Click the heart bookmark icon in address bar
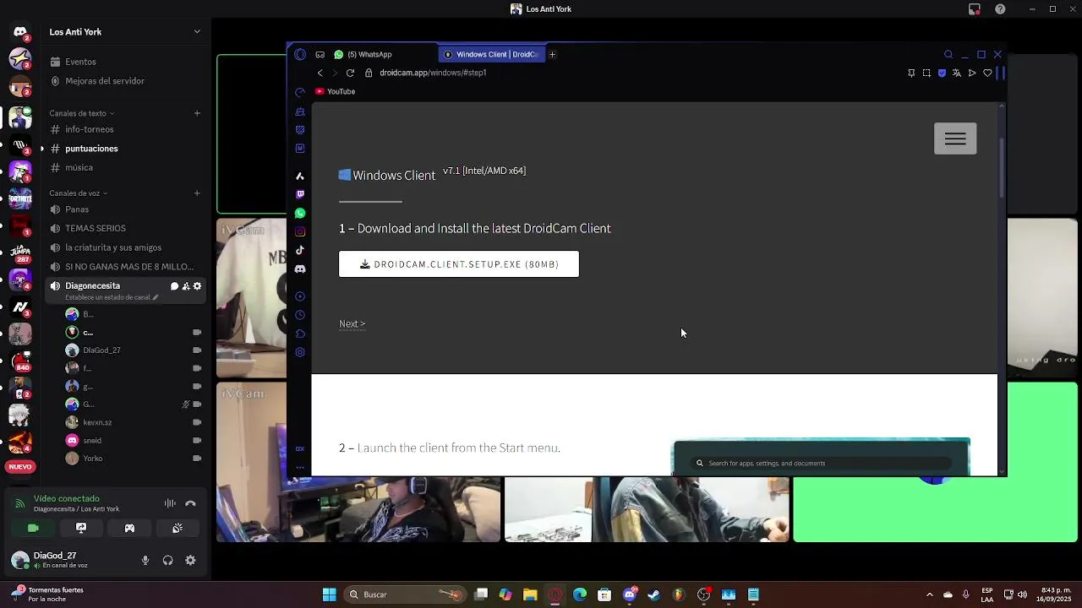This screenshot has height=608, width=1082. pos(987,73)
